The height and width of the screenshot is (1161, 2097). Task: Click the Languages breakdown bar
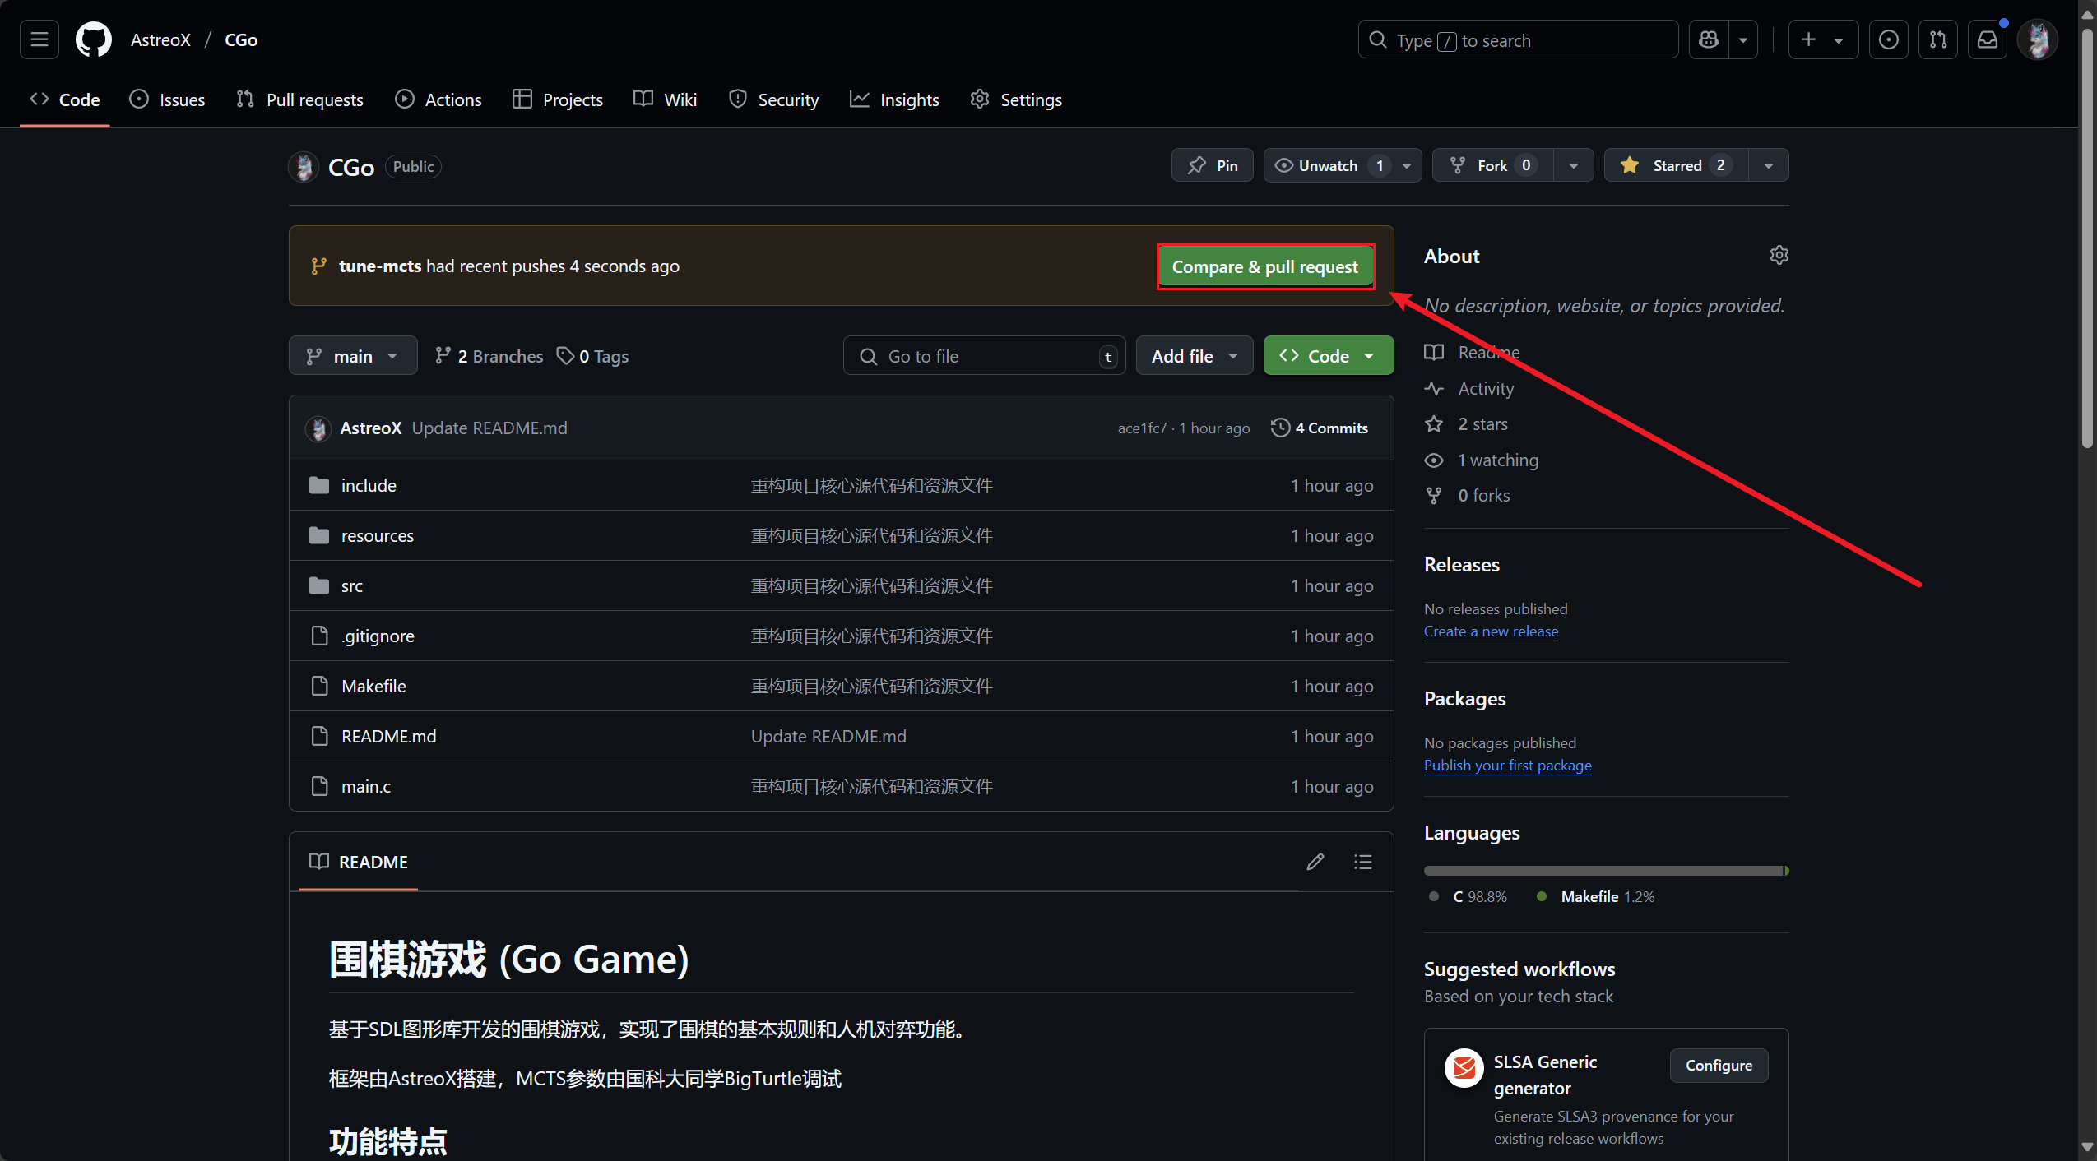(1606, 870)
